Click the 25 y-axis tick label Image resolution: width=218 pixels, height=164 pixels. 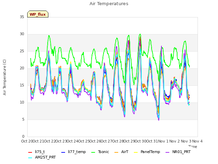pyautogui.click(x=22, y=51)
